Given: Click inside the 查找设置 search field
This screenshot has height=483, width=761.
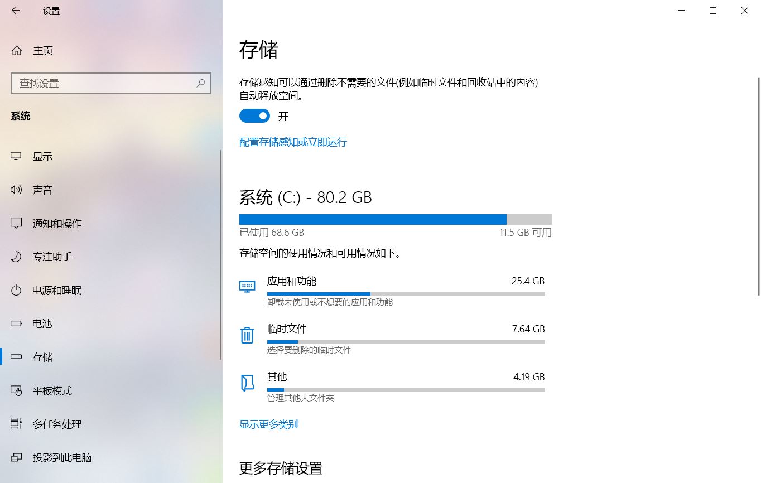Looking at the screenshot, I should tap(111, 83).
